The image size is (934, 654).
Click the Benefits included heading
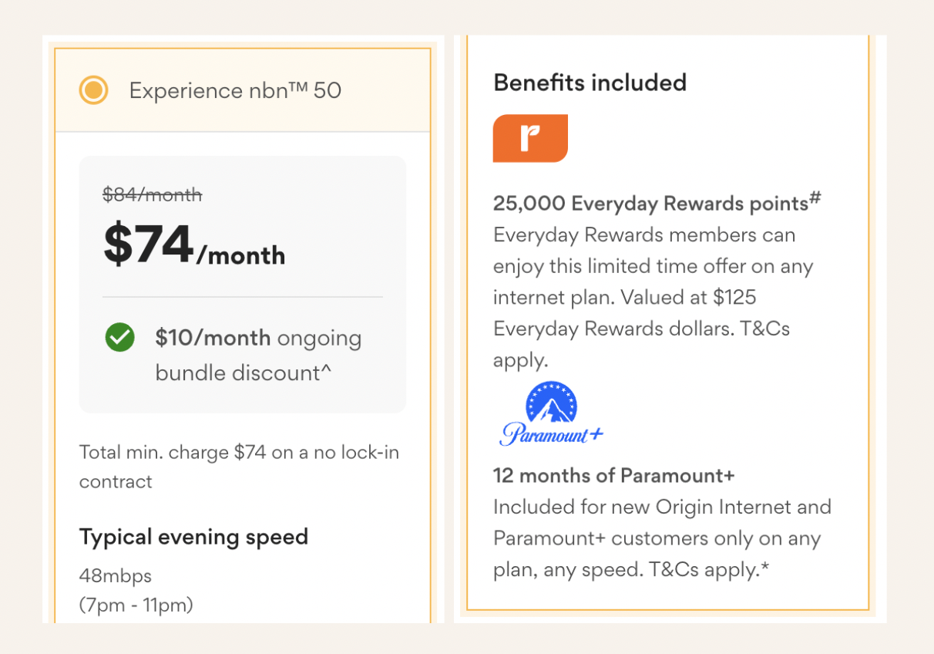[x=590, y=83]
